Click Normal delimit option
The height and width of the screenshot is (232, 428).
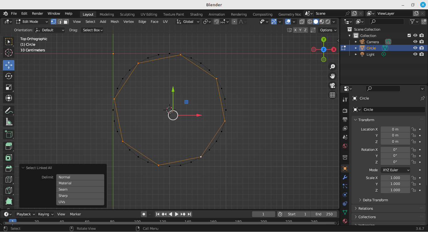point(80,177)
